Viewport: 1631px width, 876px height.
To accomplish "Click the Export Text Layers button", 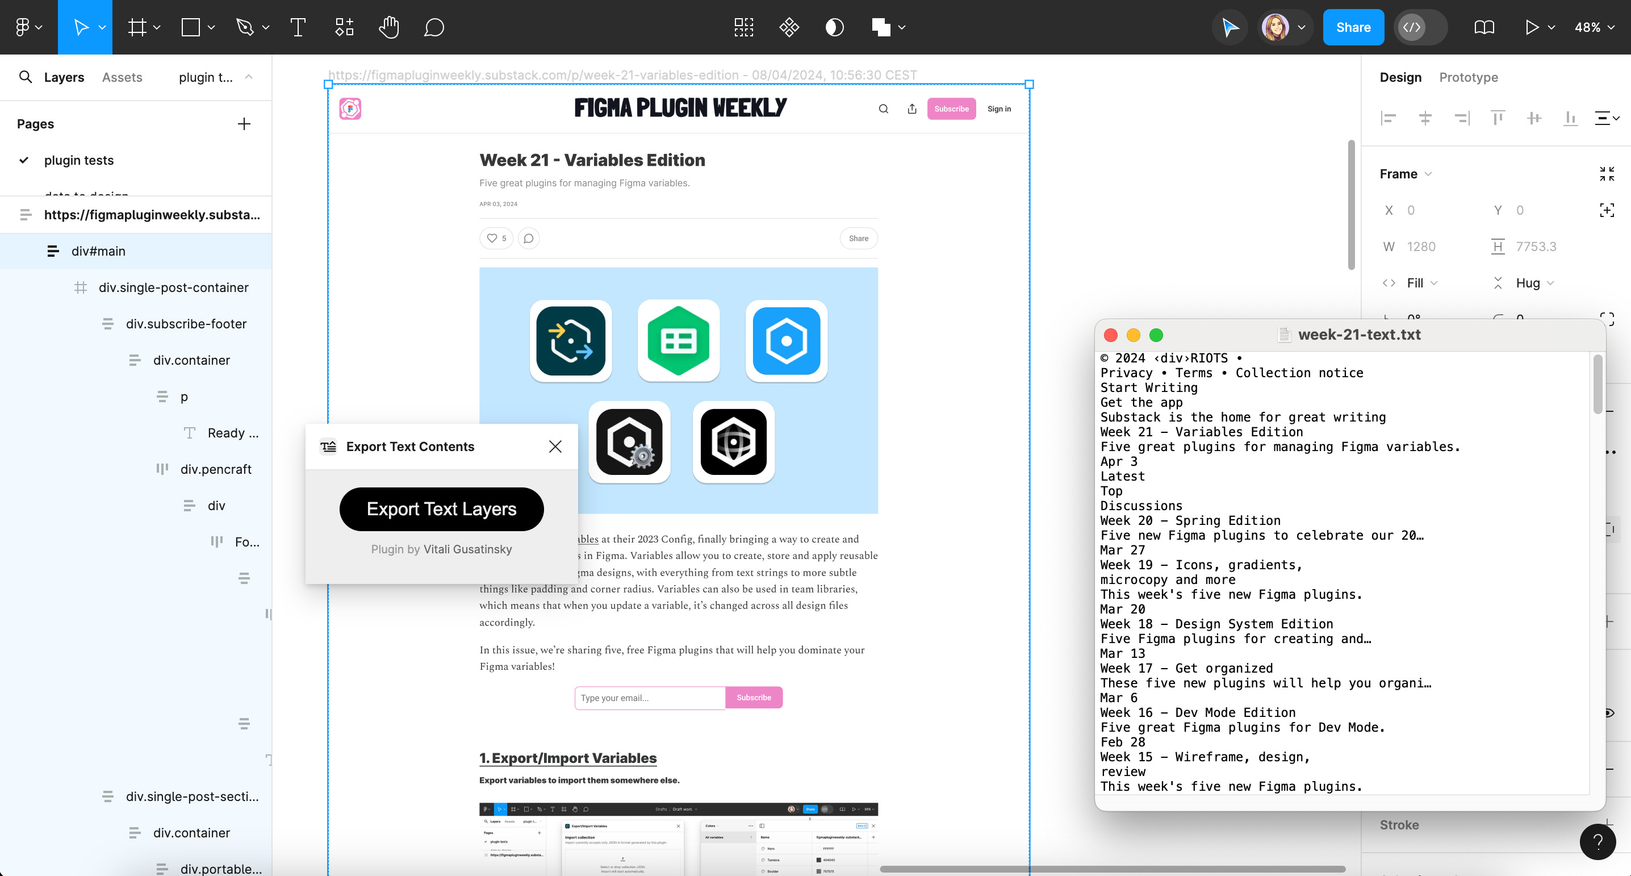I will click(x=441, y=508).
